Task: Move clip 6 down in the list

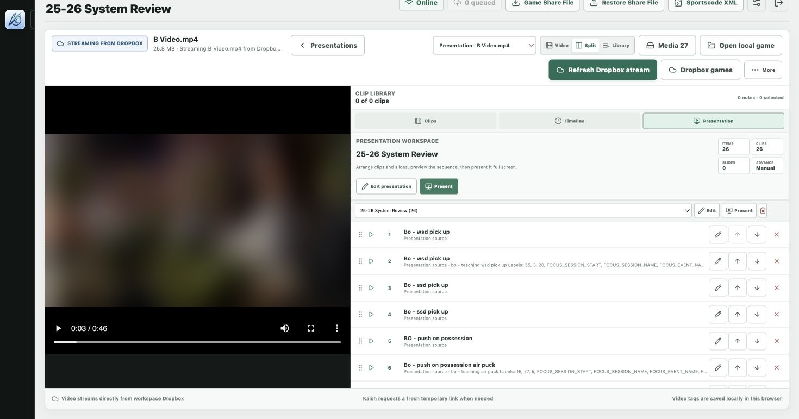Action: [757, 368]
